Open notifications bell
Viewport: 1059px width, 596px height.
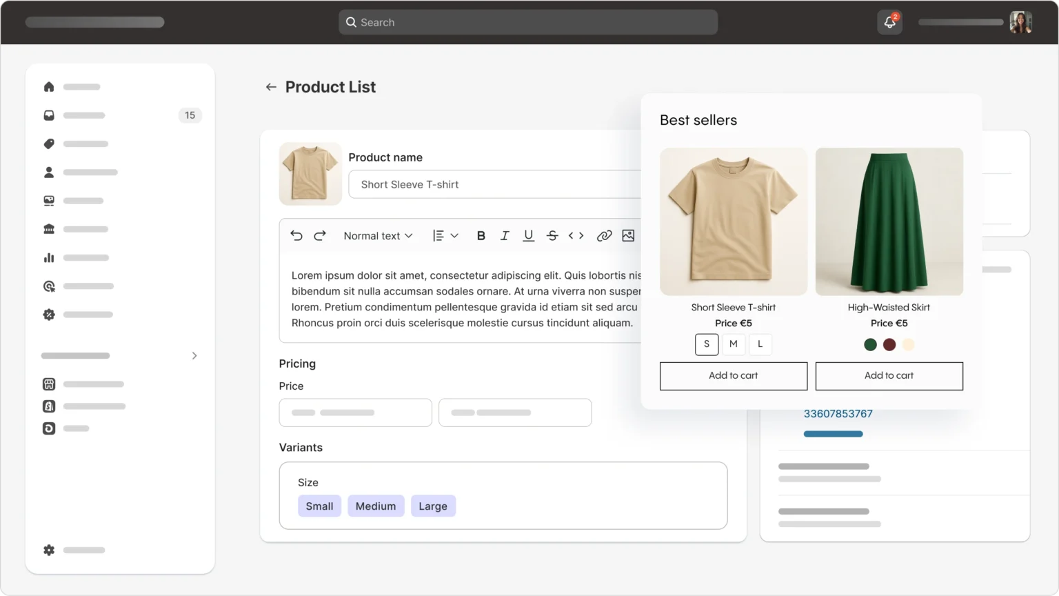889,22
